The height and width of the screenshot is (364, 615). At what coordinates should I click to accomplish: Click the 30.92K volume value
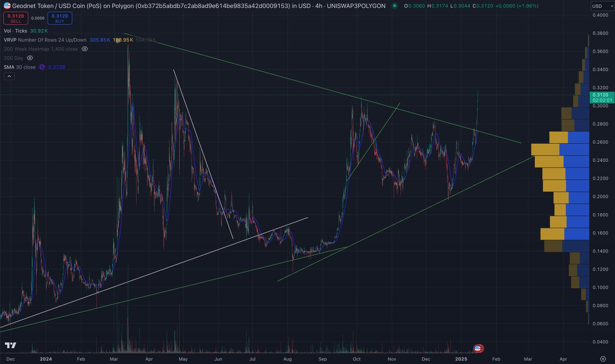(39, 31)
